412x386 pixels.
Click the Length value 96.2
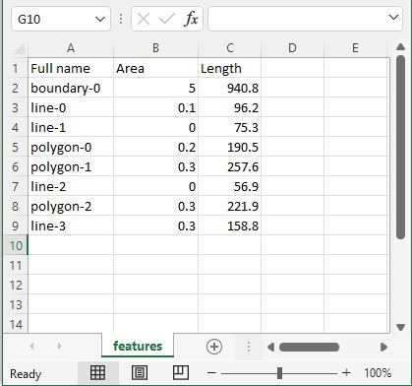click(230, 107)
